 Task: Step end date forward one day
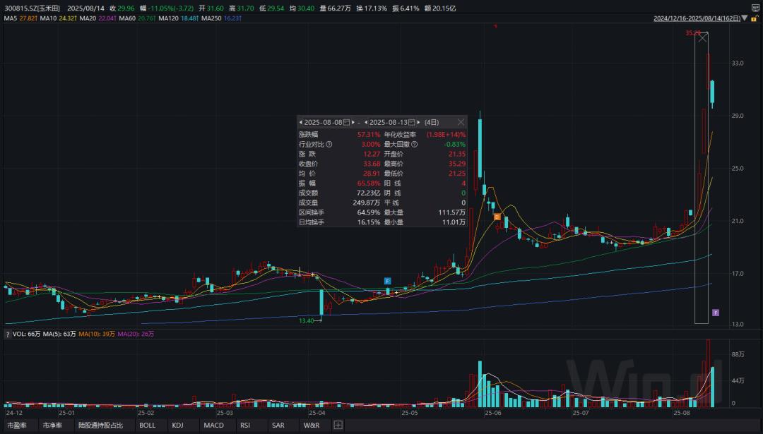point(419,122)
